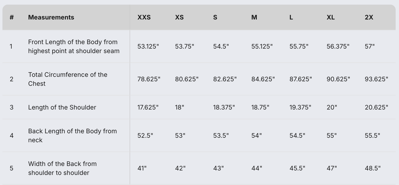Click the 53.125" front length cell
Image resolution: width=399 pixels, height=185 pixels.
click(148, 46)
